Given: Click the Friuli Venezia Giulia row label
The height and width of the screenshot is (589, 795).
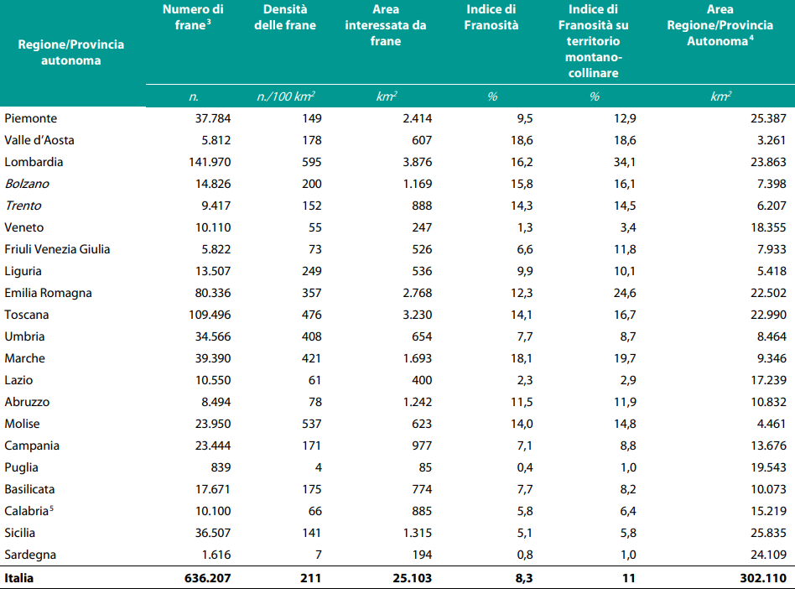Looking at the screenshot, I should tap(57, 249).
